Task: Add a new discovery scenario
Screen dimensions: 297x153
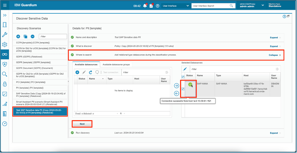Action: (x=18, y=36)
